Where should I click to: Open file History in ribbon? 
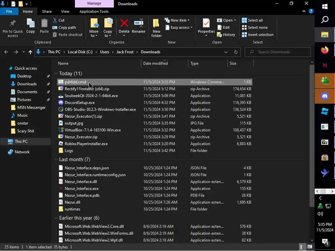coord(226,35)
